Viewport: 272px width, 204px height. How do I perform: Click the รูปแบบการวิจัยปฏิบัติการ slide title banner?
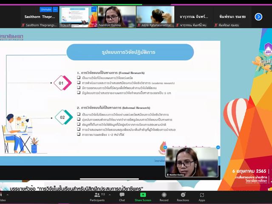(x=130, y=52)
